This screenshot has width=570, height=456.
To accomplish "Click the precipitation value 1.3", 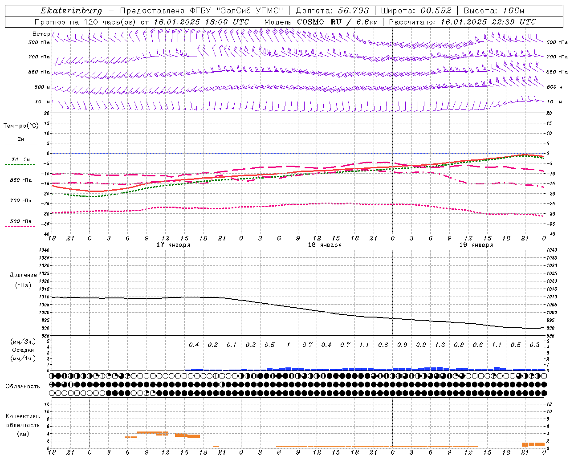I will point(440,345).
